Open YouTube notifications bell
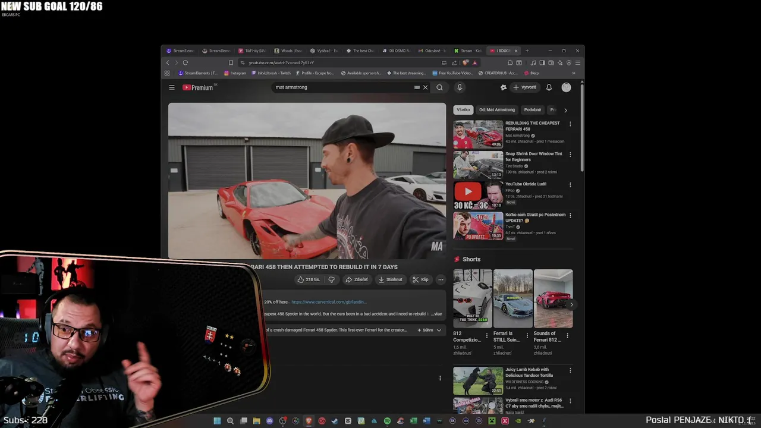761x428 pixels. click(549, 87)
